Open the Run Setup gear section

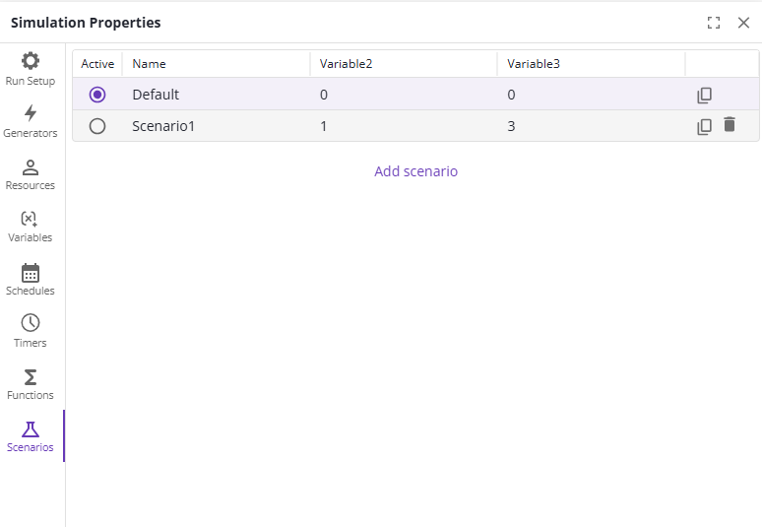pyautogui.click(x=31, y=69)
